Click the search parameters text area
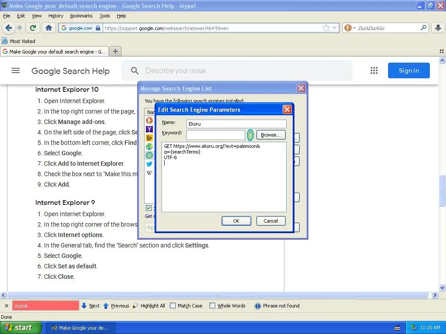Viewport: 446px width, 334px height. coord(224,177)
